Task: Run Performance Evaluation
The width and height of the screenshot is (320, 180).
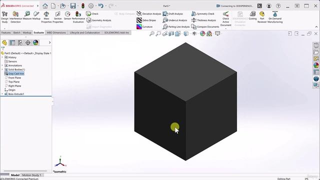Action: 78,17
